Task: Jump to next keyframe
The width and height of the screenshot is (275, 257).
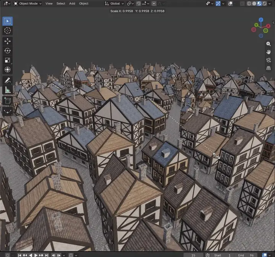Action: pyautogui.click(x=41, y=255)
